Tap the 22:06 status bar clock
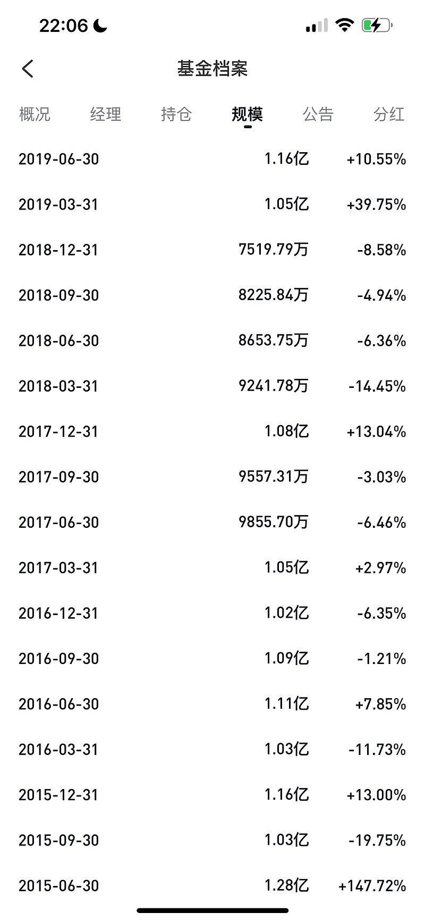Screen dimensions: 425x921 coord(63,25)
